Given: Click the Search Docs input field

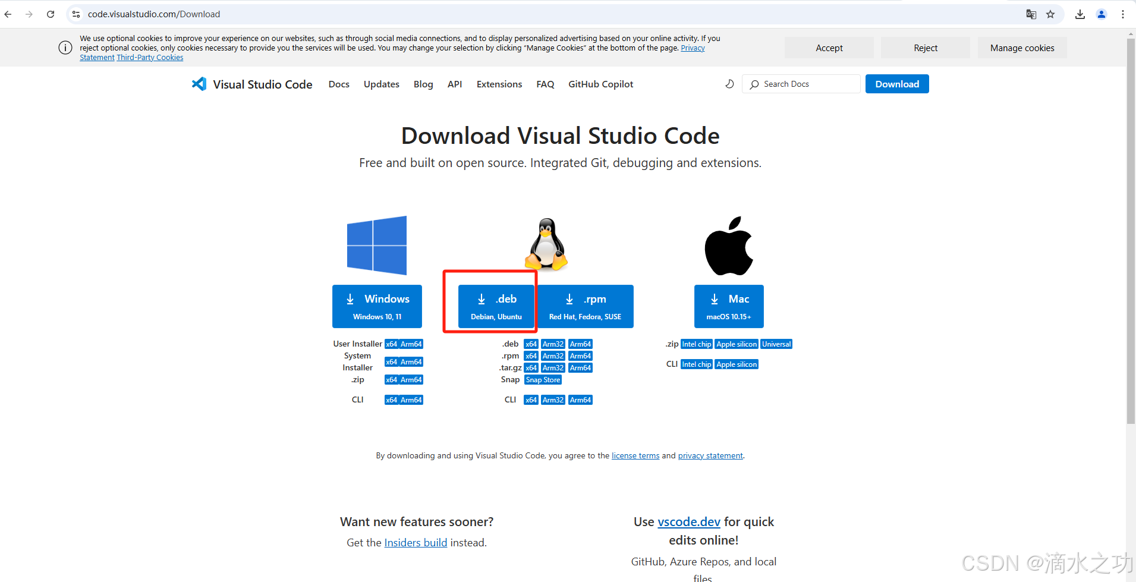Looking at the screenshot, I should [801, 84].
